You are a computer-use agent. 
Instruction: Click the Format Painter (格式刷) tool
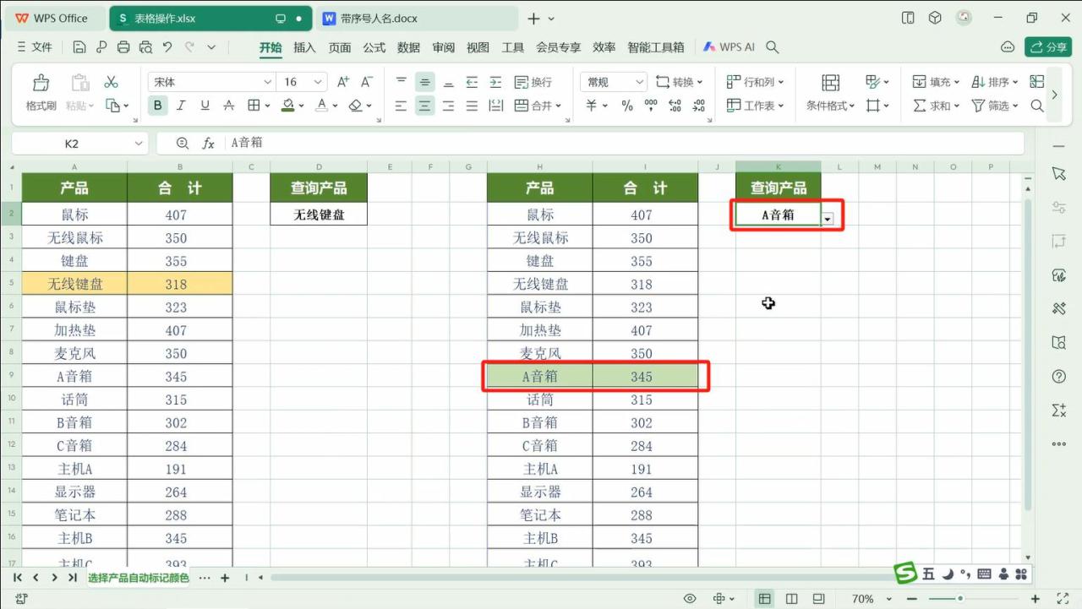[x=41, y=93]
